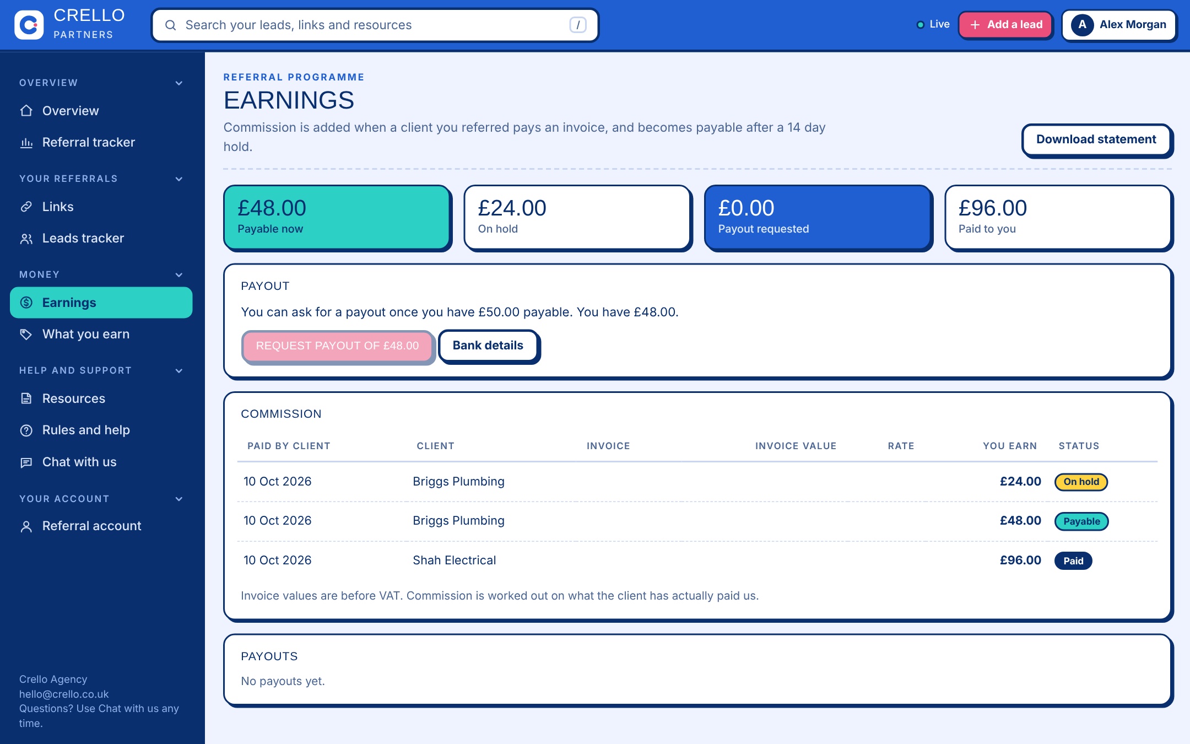The width and height of the screenshot is (1190, 744).
Task: Click the Referral tracker chart icon
Action: tap(26, 142)
